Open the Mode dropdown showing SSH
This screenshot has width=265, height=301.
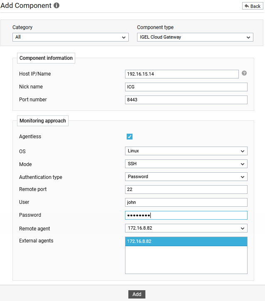[x=186, y=164]
